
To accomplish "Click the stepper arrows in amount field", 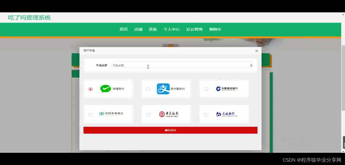I will [251, 65].
